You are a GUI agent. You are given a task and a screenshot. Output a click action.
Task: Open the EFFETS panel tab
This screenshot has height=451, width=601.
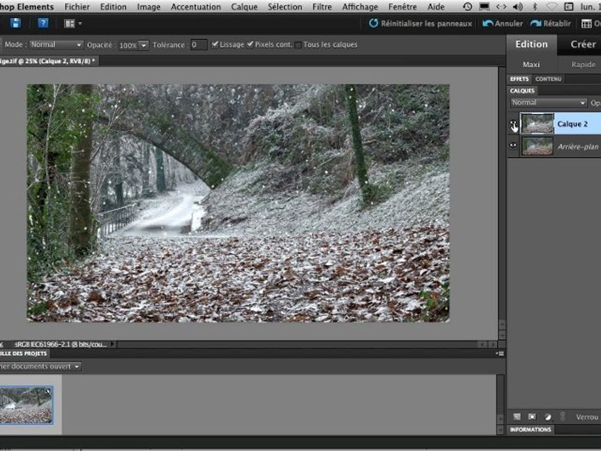coord(520,79)
